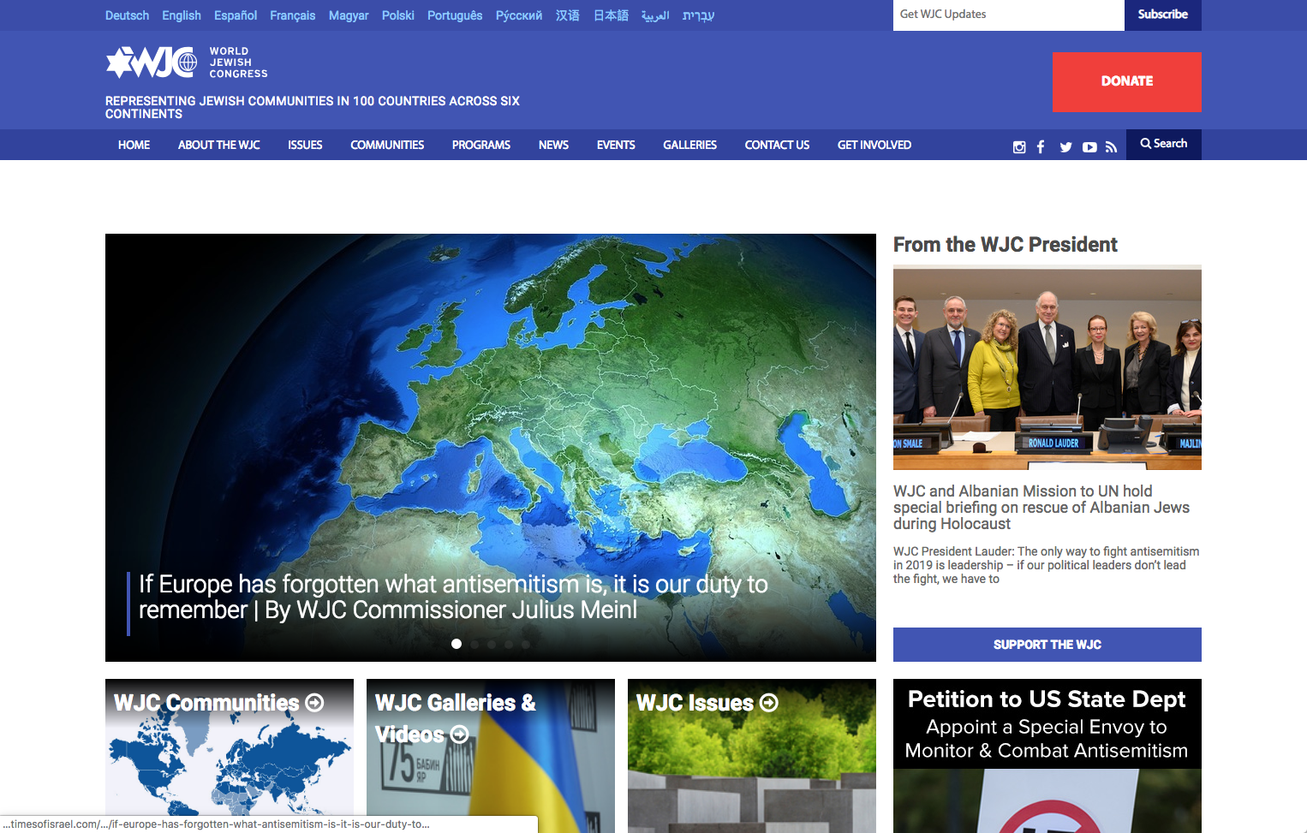Switch site language to Deutsch

tap(127, 15)
